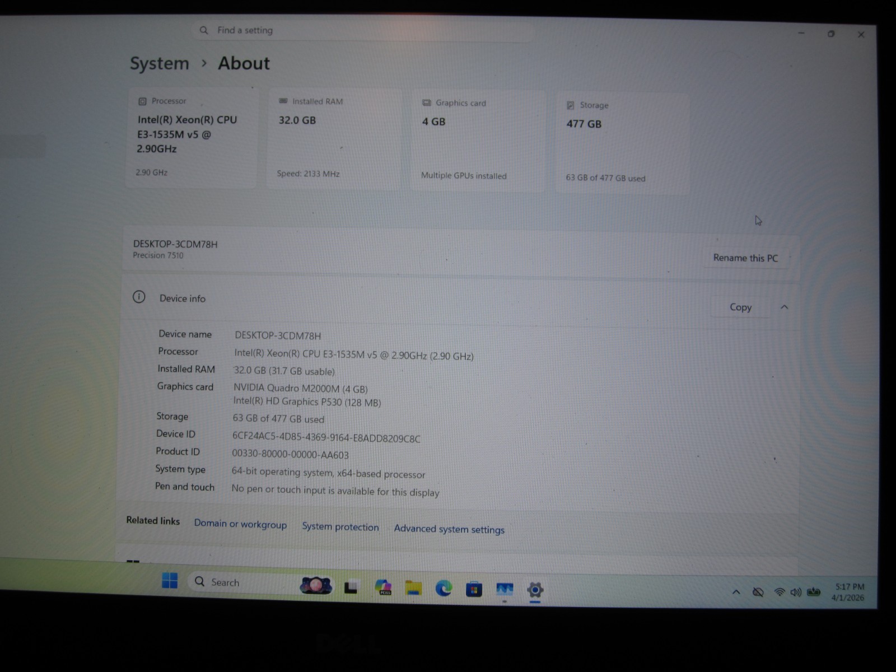Open the Domain or workgroup link
Image resolution: width=896 pixels, height=672 pixels.
click(240, 524)
